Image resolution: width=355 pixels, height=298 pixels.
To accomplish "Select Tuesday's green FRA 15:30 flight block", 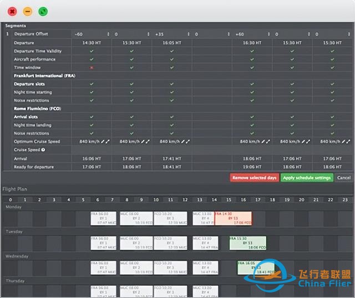I will pyautogui.click(x=247, y=243).
